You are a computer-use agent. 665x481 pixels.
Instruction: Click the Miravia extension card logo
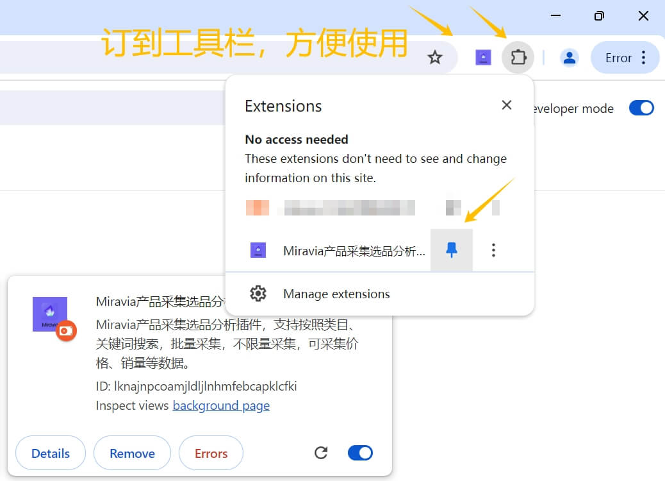coord(50,314)
